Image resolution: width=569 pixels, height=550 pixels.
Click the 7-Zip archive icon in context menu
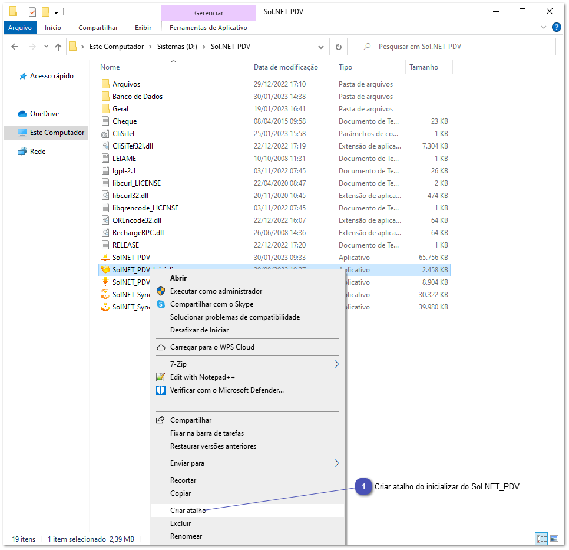click(161, 364)
